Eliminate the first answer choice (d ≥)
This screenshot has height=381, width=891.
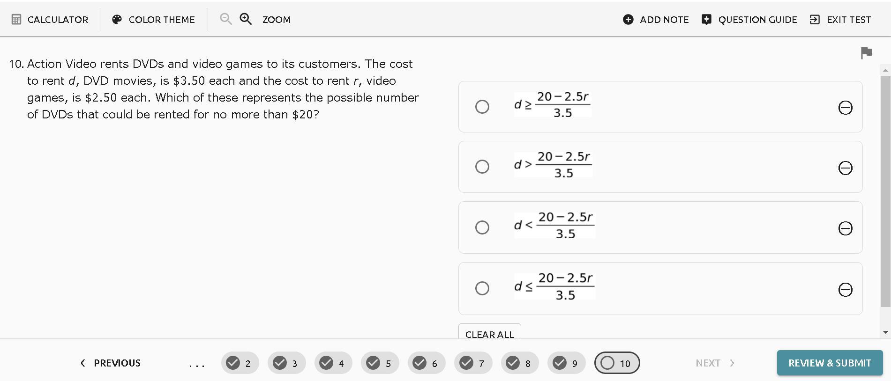pyautogui.click(x=845, y=108)
